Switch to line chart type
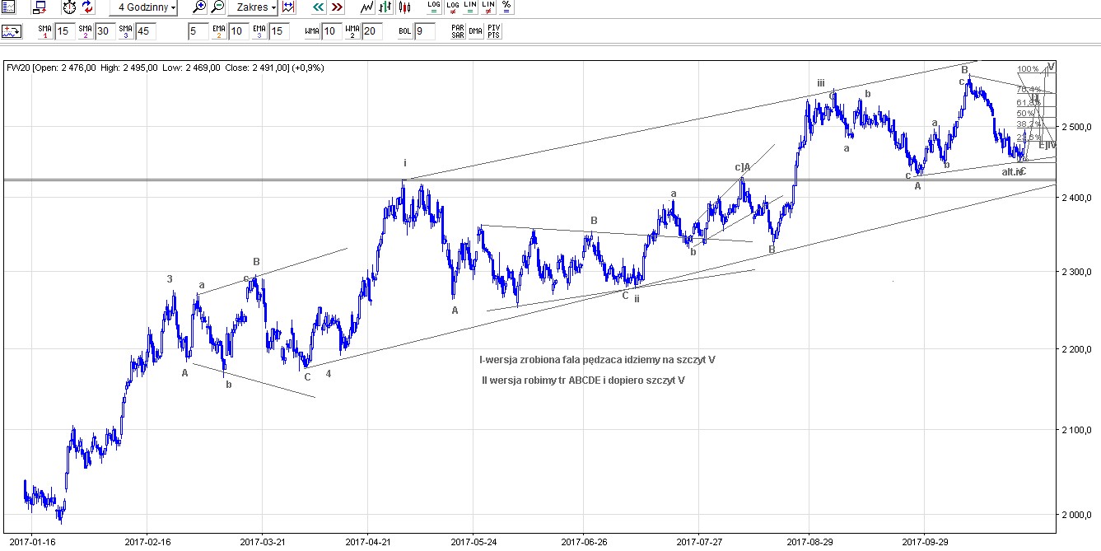The height and width of the screenshot is (551, 1101). click(367, 7)
